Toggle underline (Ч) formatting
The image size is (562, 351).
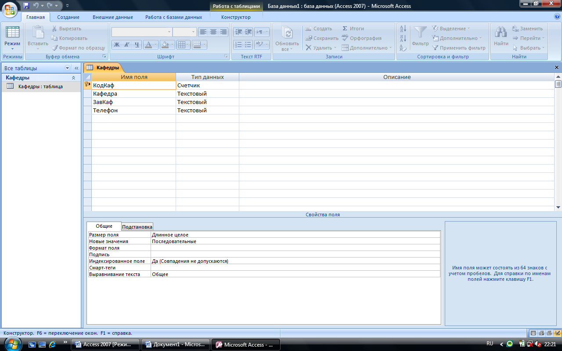coord(137,45)
